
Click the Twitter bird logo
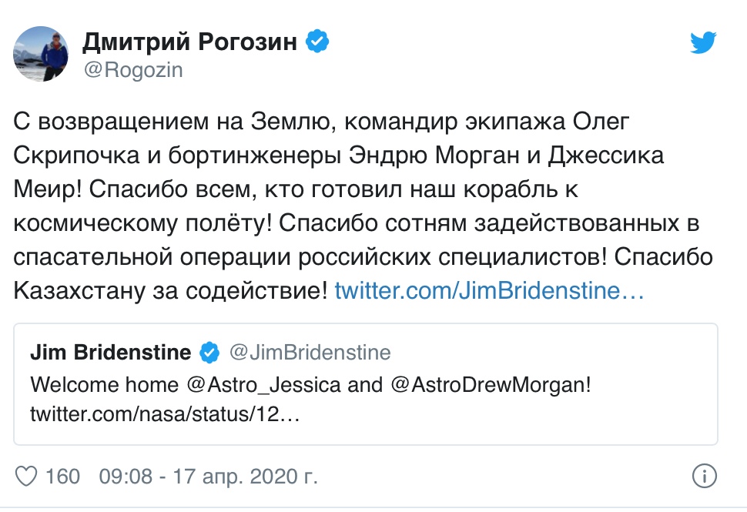pyautogui.click(x=703, y=42)
